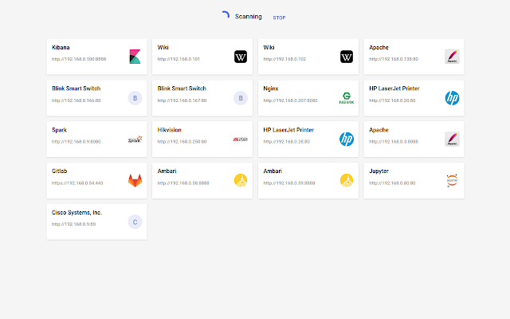Click the B avatar for 192.168.0.167:80
The width and height of the screenshot is (510, 319).
[x=241, y=98]
